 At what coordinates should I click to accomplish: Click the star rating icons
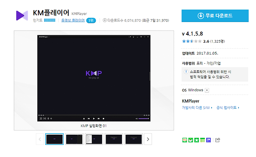(x=192, y=41)
